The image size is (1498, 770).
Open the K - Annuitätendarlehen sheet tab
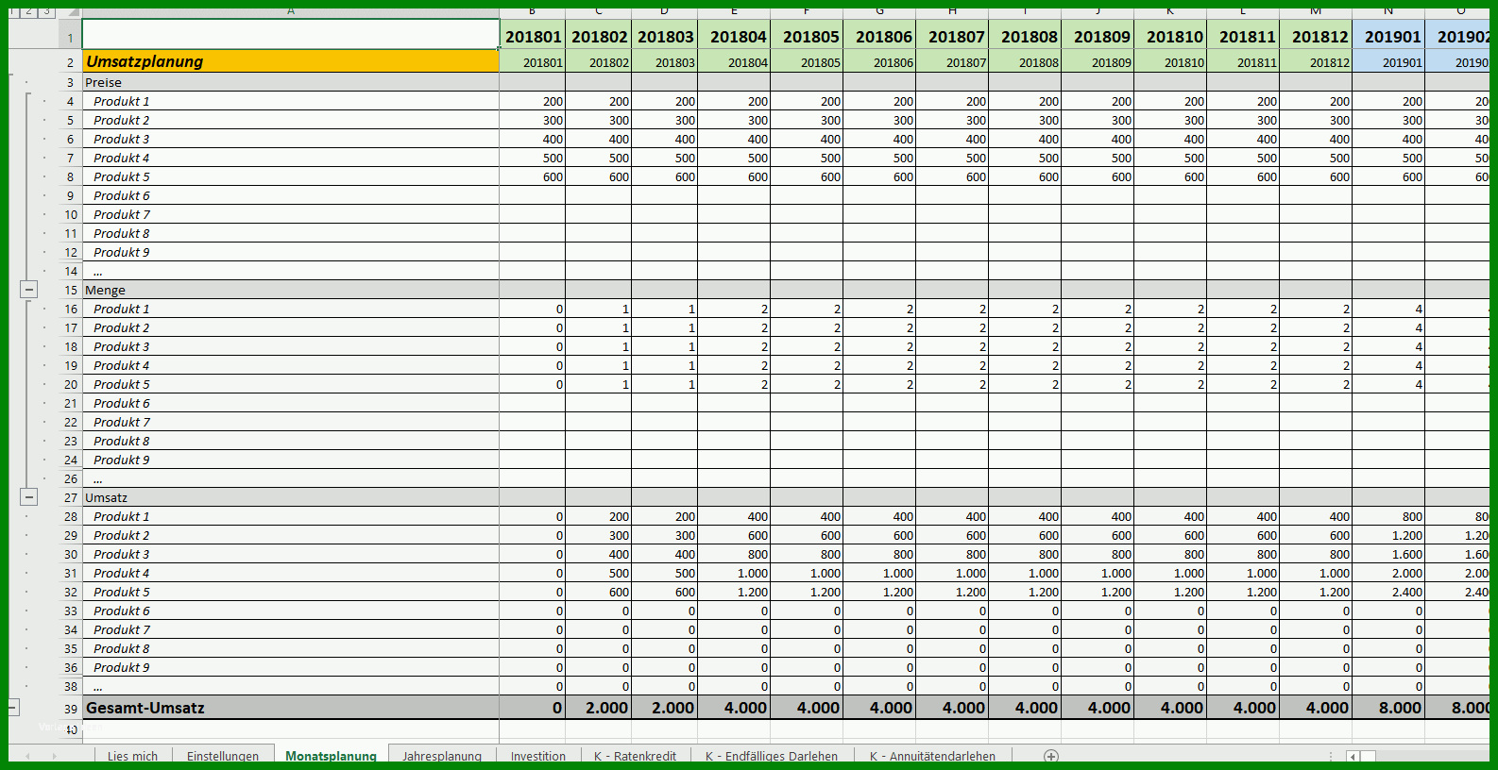point(932,756)
